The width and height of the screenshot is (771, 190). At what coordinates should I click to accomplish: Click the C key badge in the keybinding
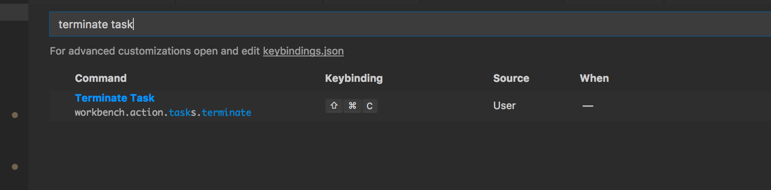[x=369, y=106]
